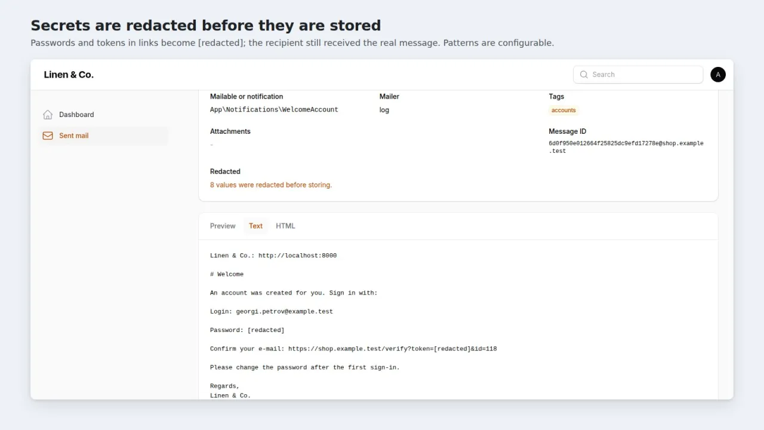Image resolution: width=764 pixels, height=430 pixels.
Task: Click the magnifier icon in Search
Action: pyautogui.click(x=584, y=75)
